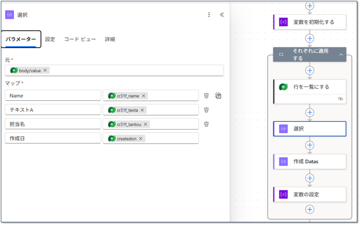
Task: Open the 詳細 tab
Action: [110, 39]
